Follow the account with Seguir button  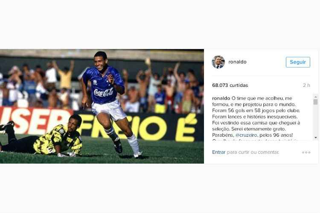[298, 62]
